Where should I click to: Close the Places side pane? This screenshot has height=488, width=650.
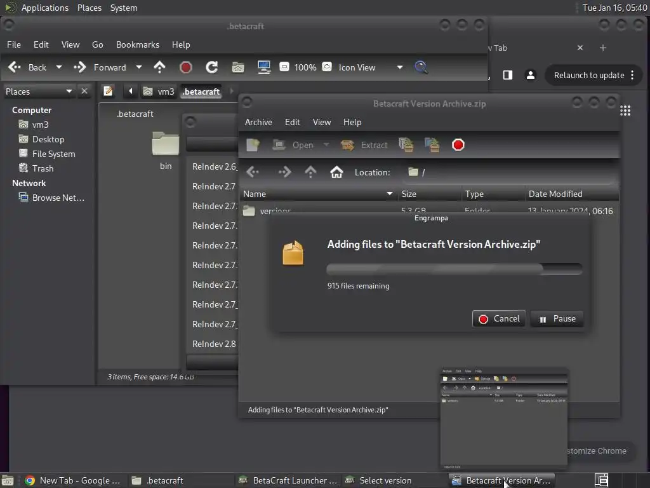coord(84,91)
